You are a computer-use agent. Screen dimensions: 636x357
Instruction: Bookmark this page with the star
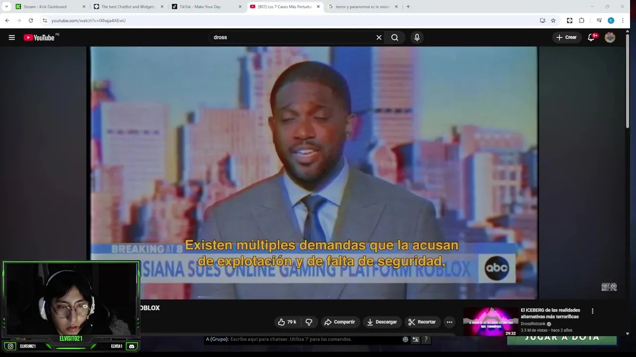tap(553, 20)
